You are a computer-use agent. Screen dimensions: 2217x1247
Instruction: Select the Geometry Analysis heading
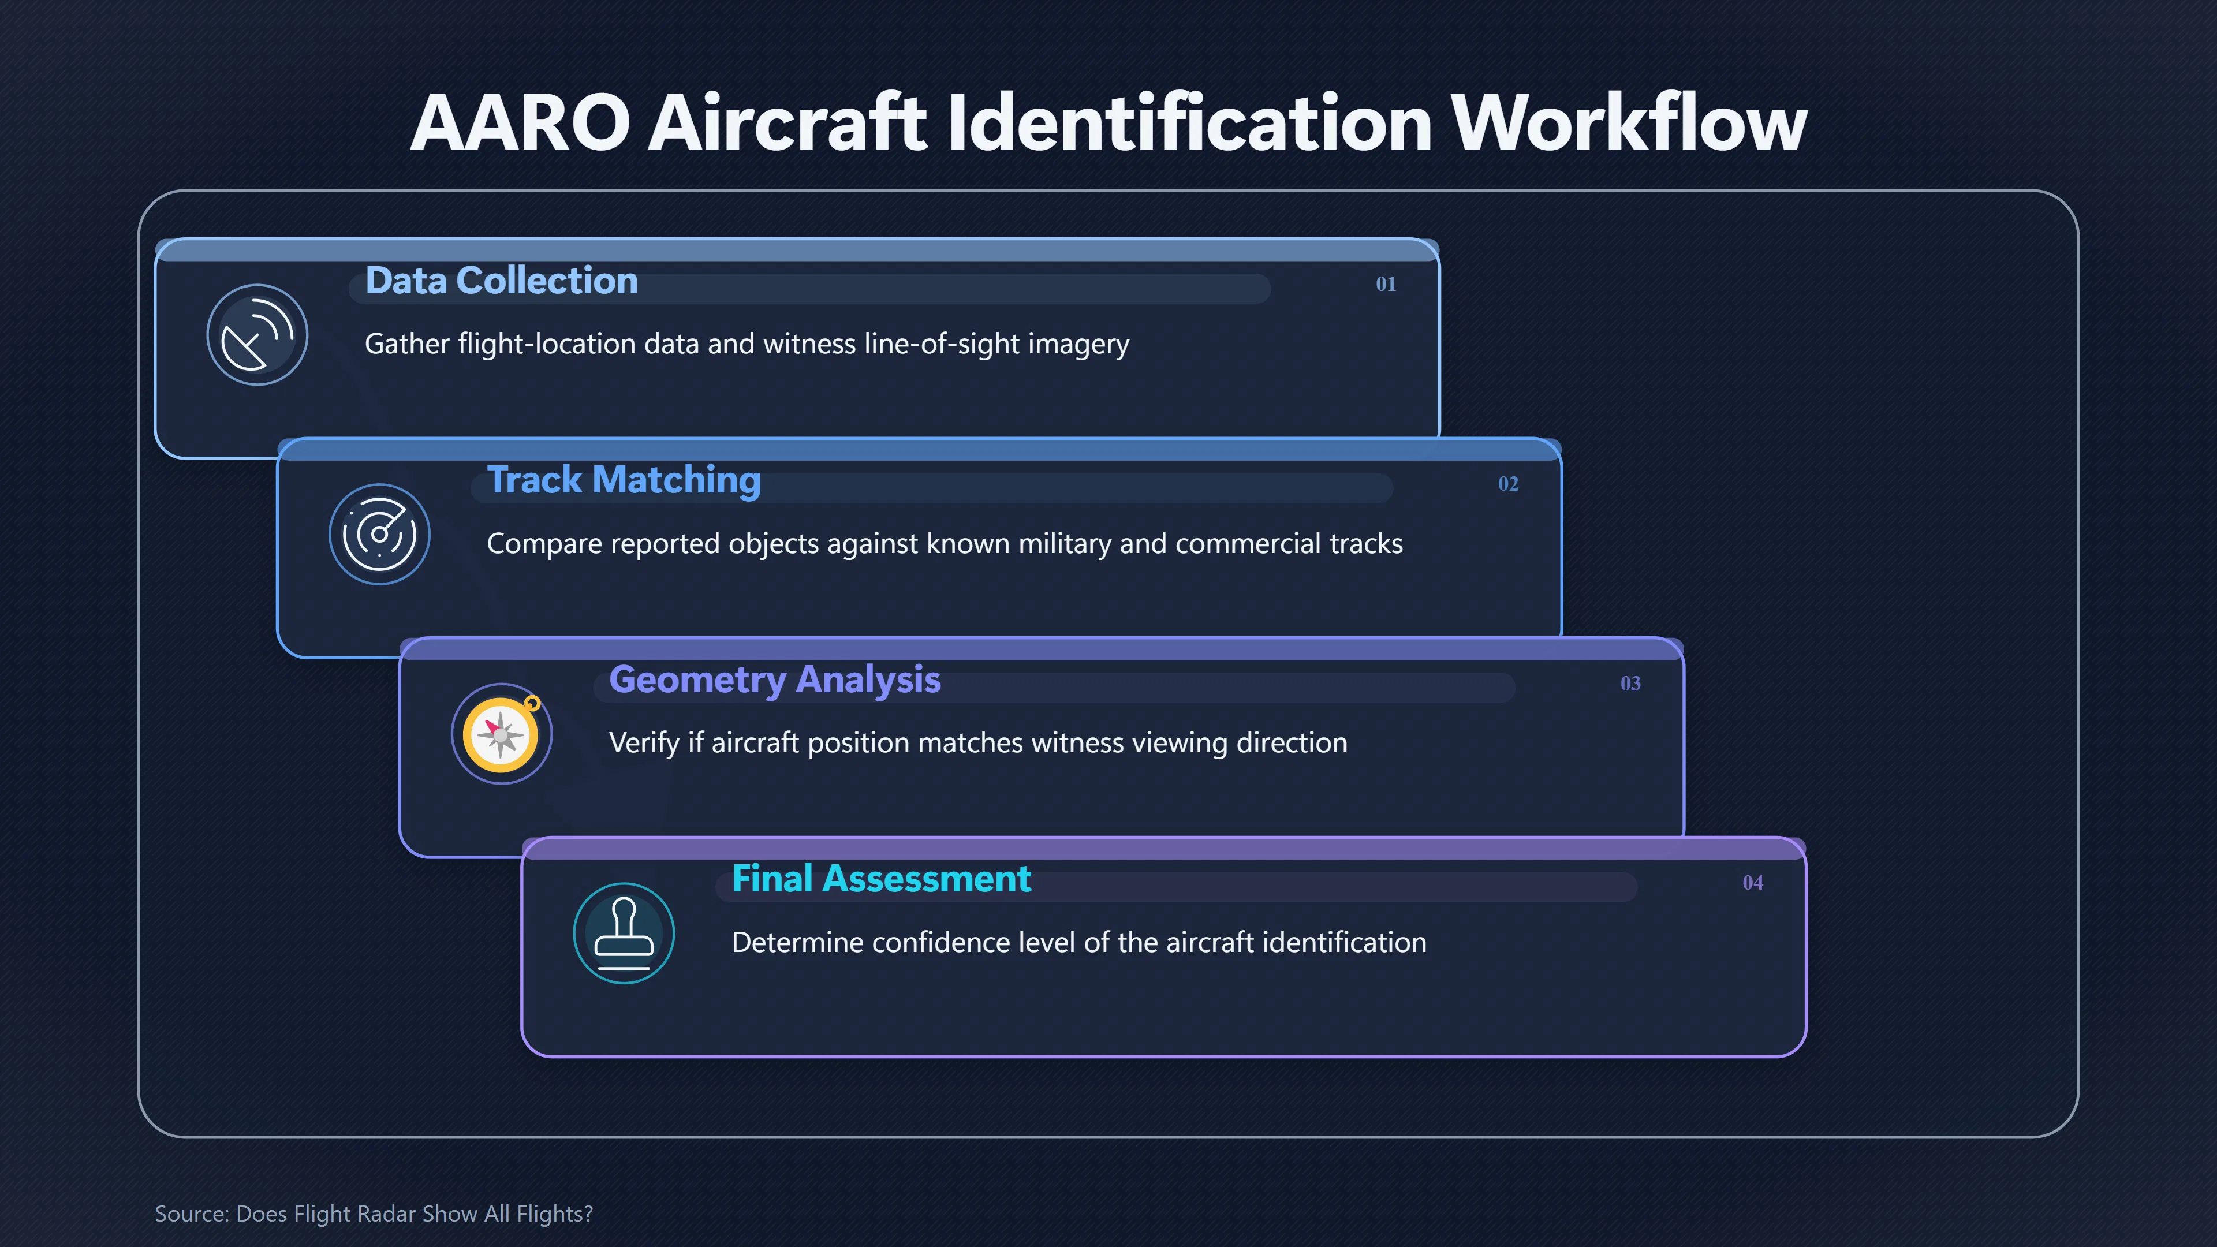coord(775,680)
